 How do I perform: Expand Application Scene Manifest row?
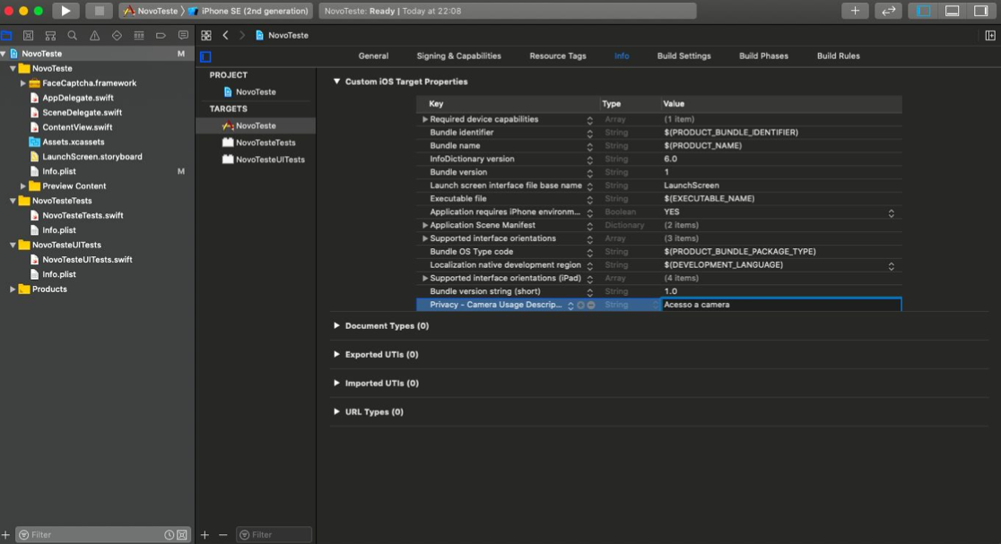(424, 225)
